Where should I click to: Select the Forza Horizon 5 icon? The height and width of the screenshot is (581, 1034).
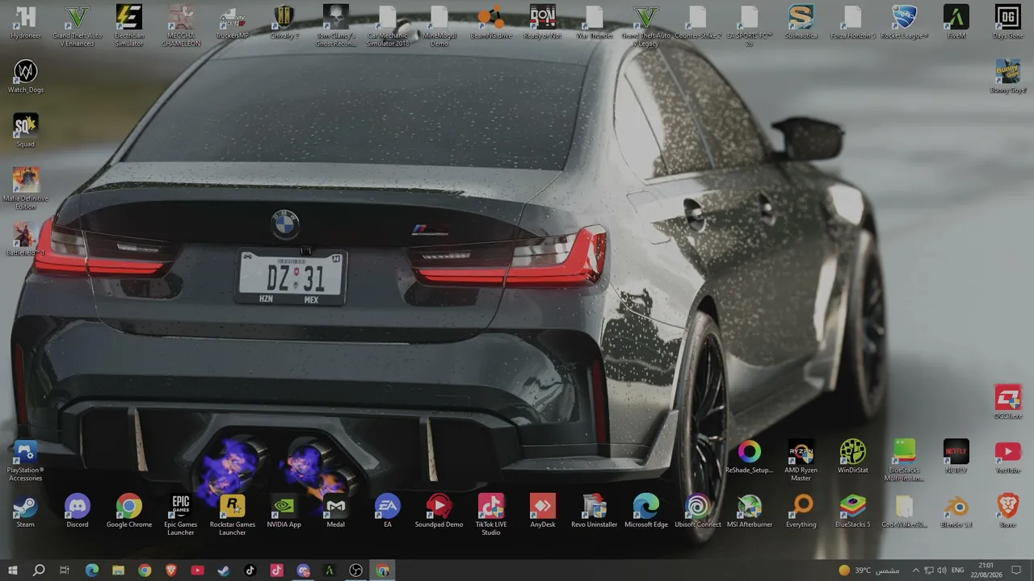point(853,23)
